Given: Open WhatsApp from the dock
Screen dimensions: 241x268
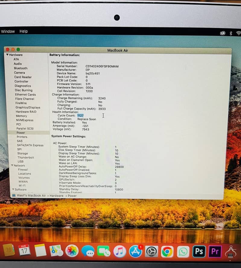Looking at the screenshot, I should click(183, 251).
